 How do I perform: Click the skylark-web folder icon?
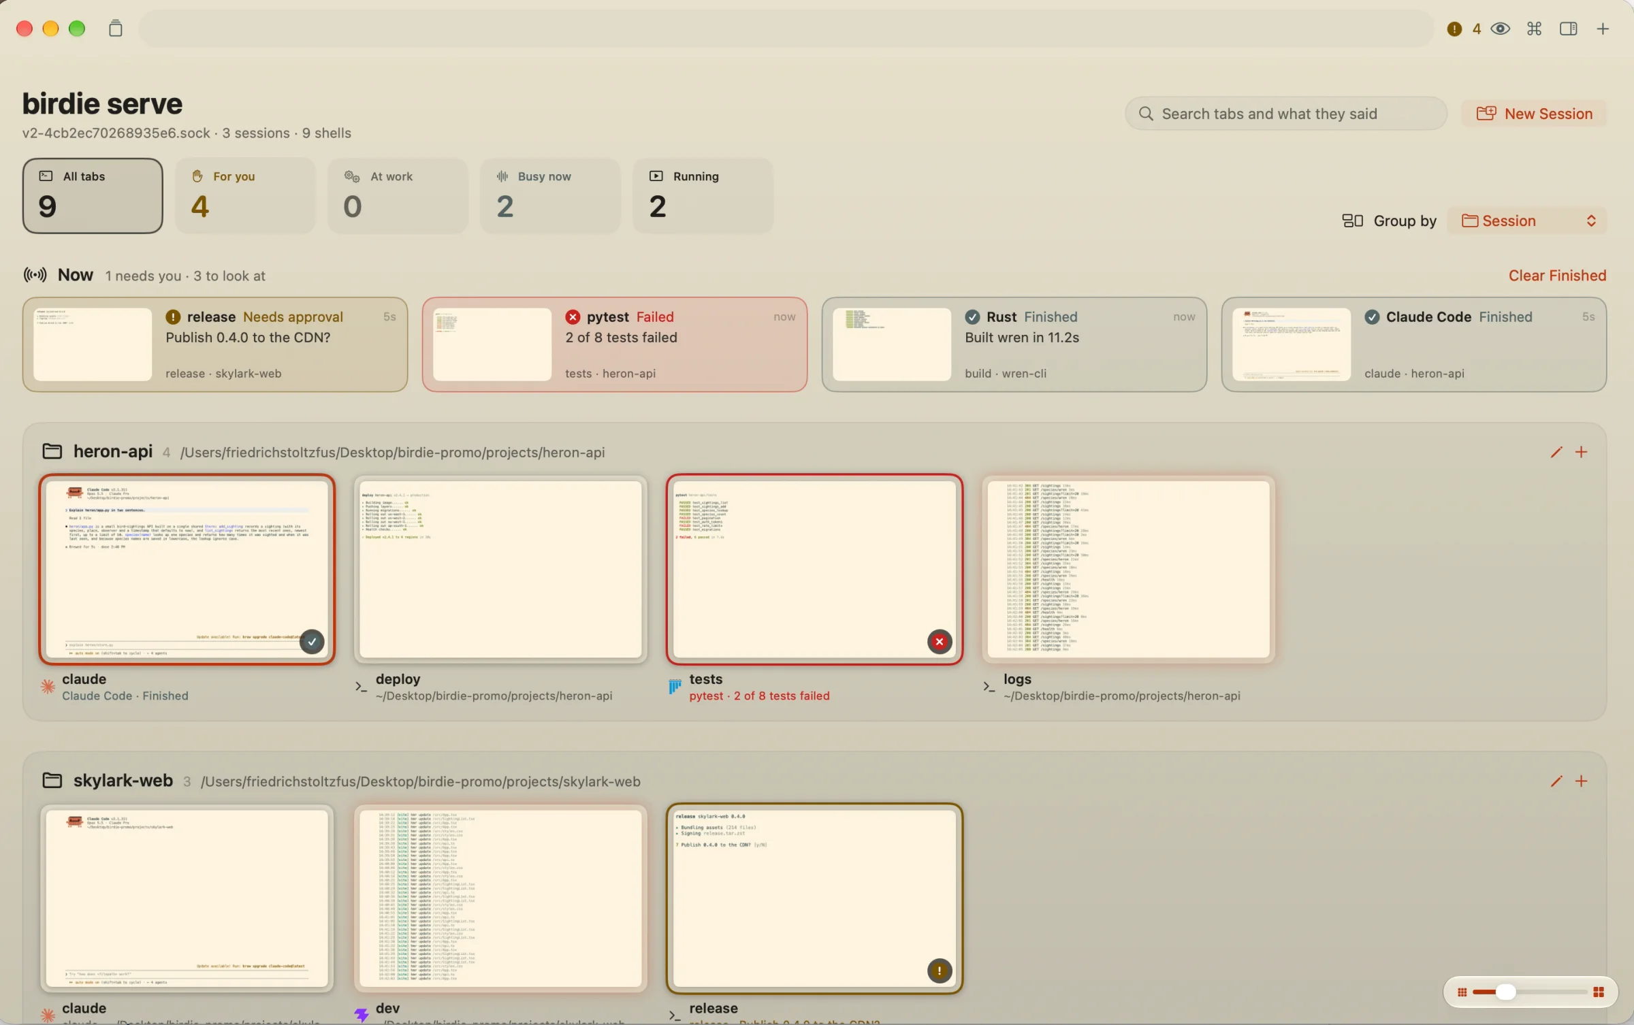point(52,780)
